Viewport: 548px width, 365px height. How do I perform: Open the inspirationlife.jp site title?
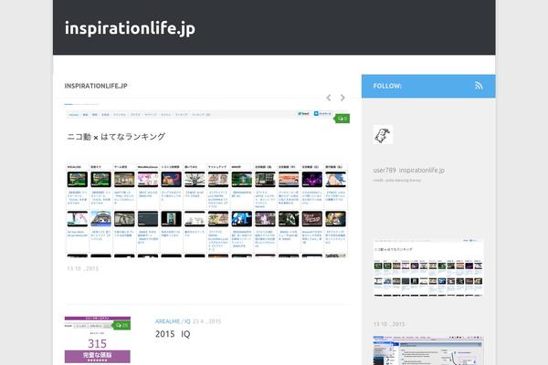point(130,28)
